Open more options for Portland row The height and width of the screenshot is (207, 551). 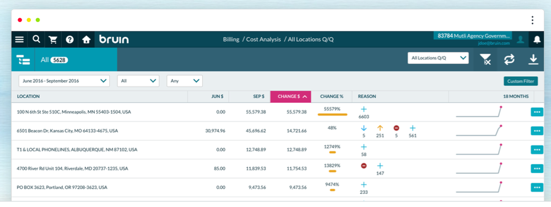pos(537,188)
